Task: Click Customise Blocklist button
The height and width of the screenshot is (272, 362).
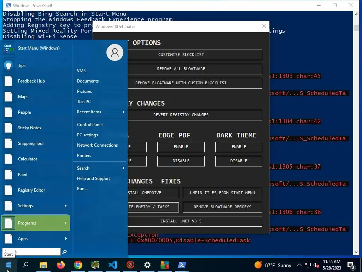Action: [x=195, y=55]
